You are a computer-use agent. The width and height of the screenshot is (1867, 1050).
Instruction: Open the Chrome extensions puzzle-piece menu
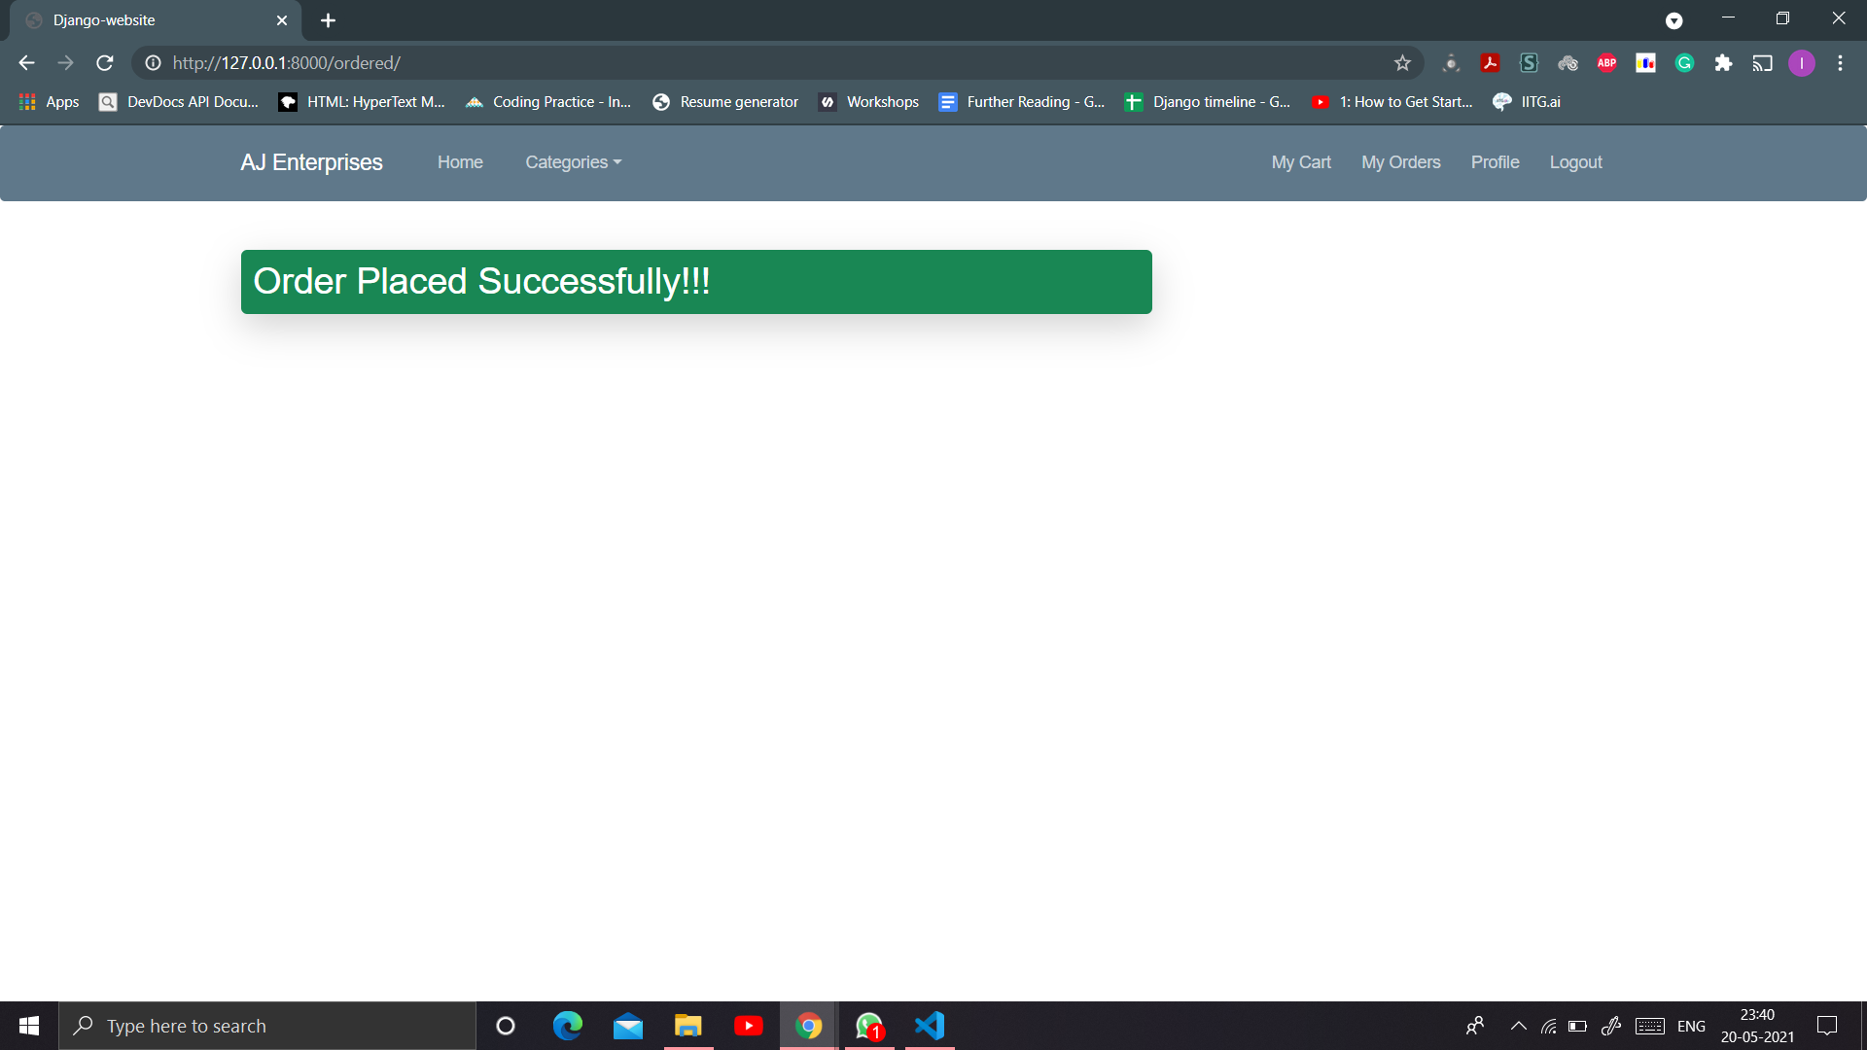1724,62
